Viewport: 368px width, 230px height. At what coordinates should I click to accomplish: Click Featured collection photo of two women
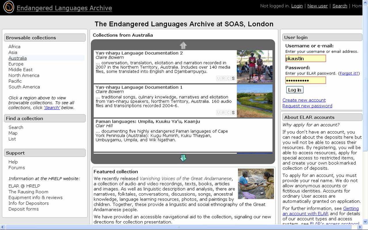(256, 184)
